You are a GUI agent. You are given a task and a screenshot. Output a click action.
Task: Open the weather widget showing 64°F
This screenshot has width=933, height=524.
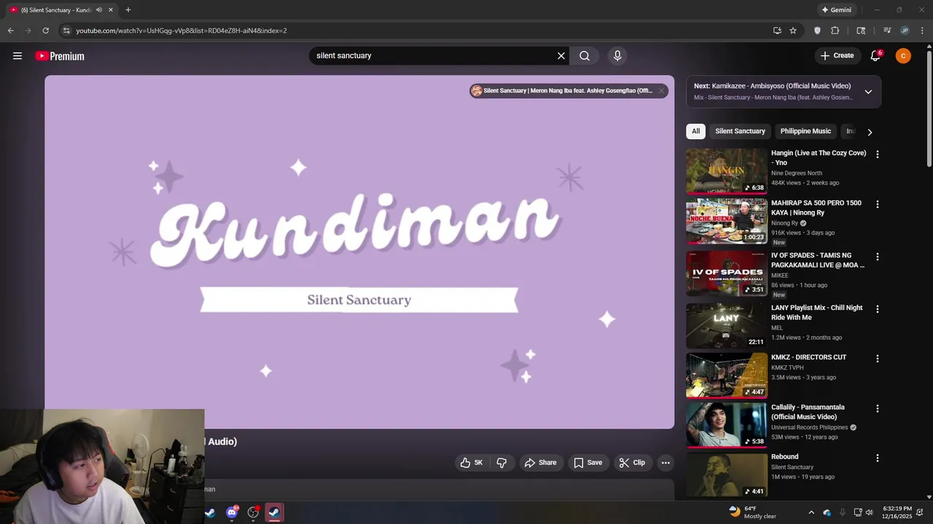[754, 512]
